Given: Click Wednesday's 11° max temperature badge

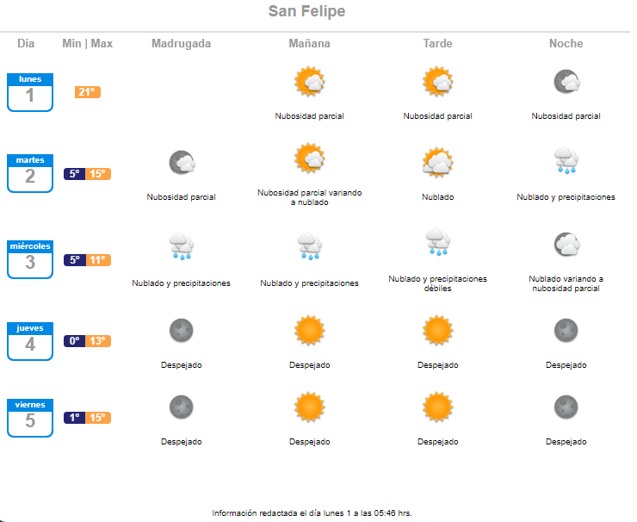Looking at the screenshot, I should (98, 260).
